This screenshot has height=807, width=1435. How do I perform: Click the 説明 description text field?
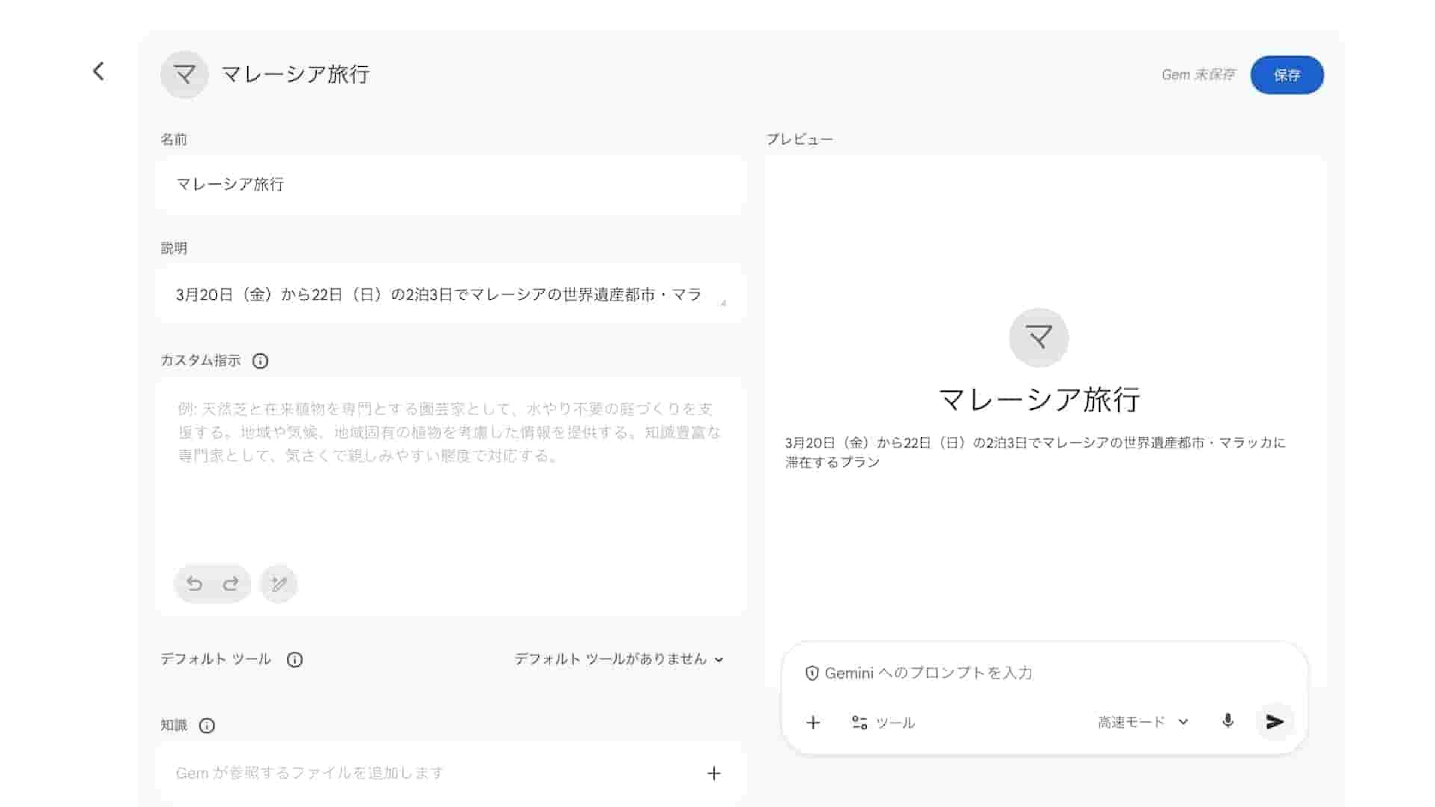click(440, 295)
